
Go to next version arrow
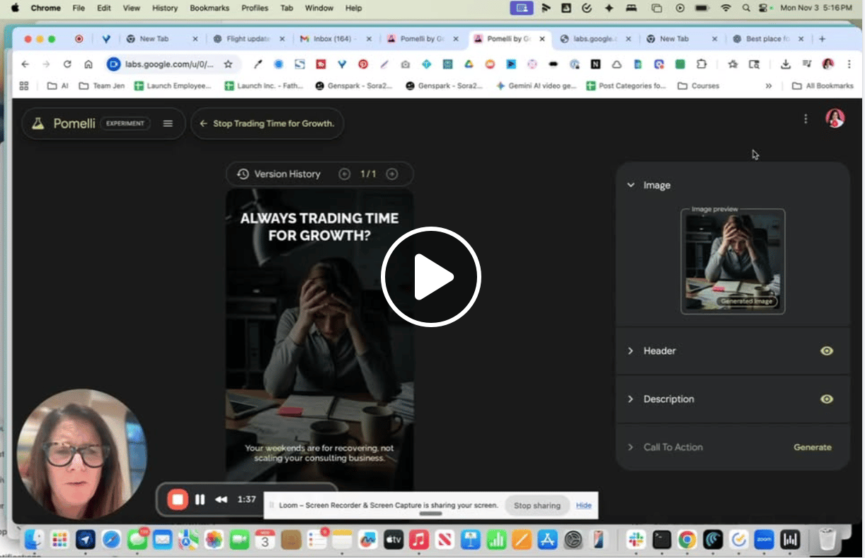[391, 174]
